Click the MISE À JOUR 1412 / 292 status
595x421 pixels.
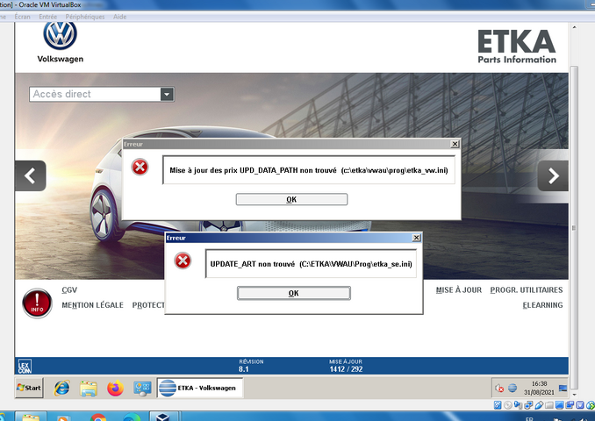[x=346, y=366]
